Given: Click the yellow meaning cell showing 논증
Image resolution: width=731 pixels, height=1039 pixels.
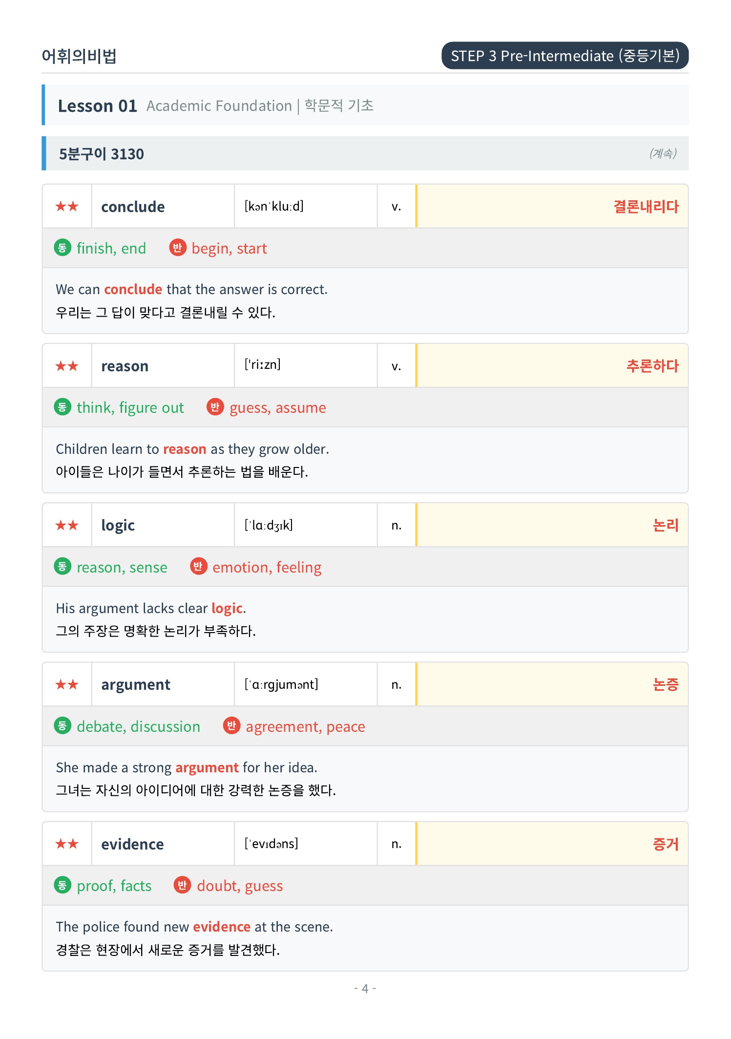Looking at the screenshot, I should point(552,684).
